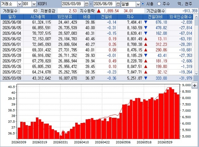This screenshot has height=147, width=199.
Task: Select the 주수 radio option
Action: click(x=159, y=4)
